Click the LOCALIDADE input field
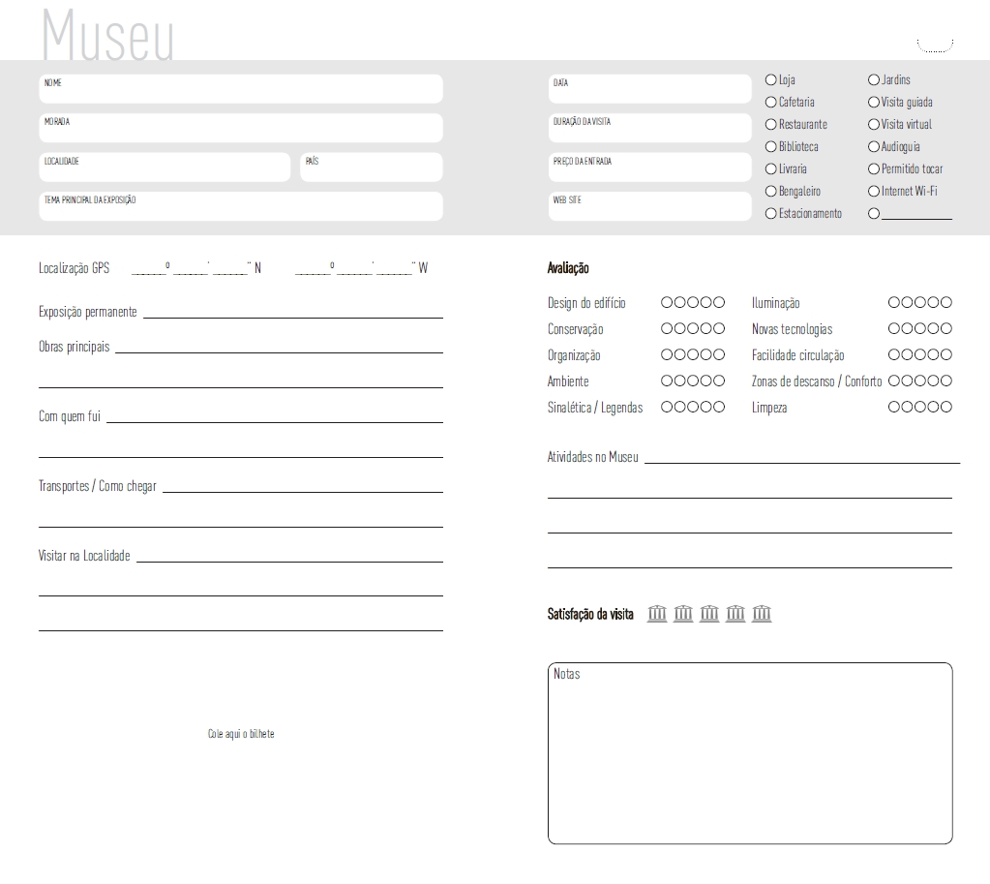 pos(165,167)
